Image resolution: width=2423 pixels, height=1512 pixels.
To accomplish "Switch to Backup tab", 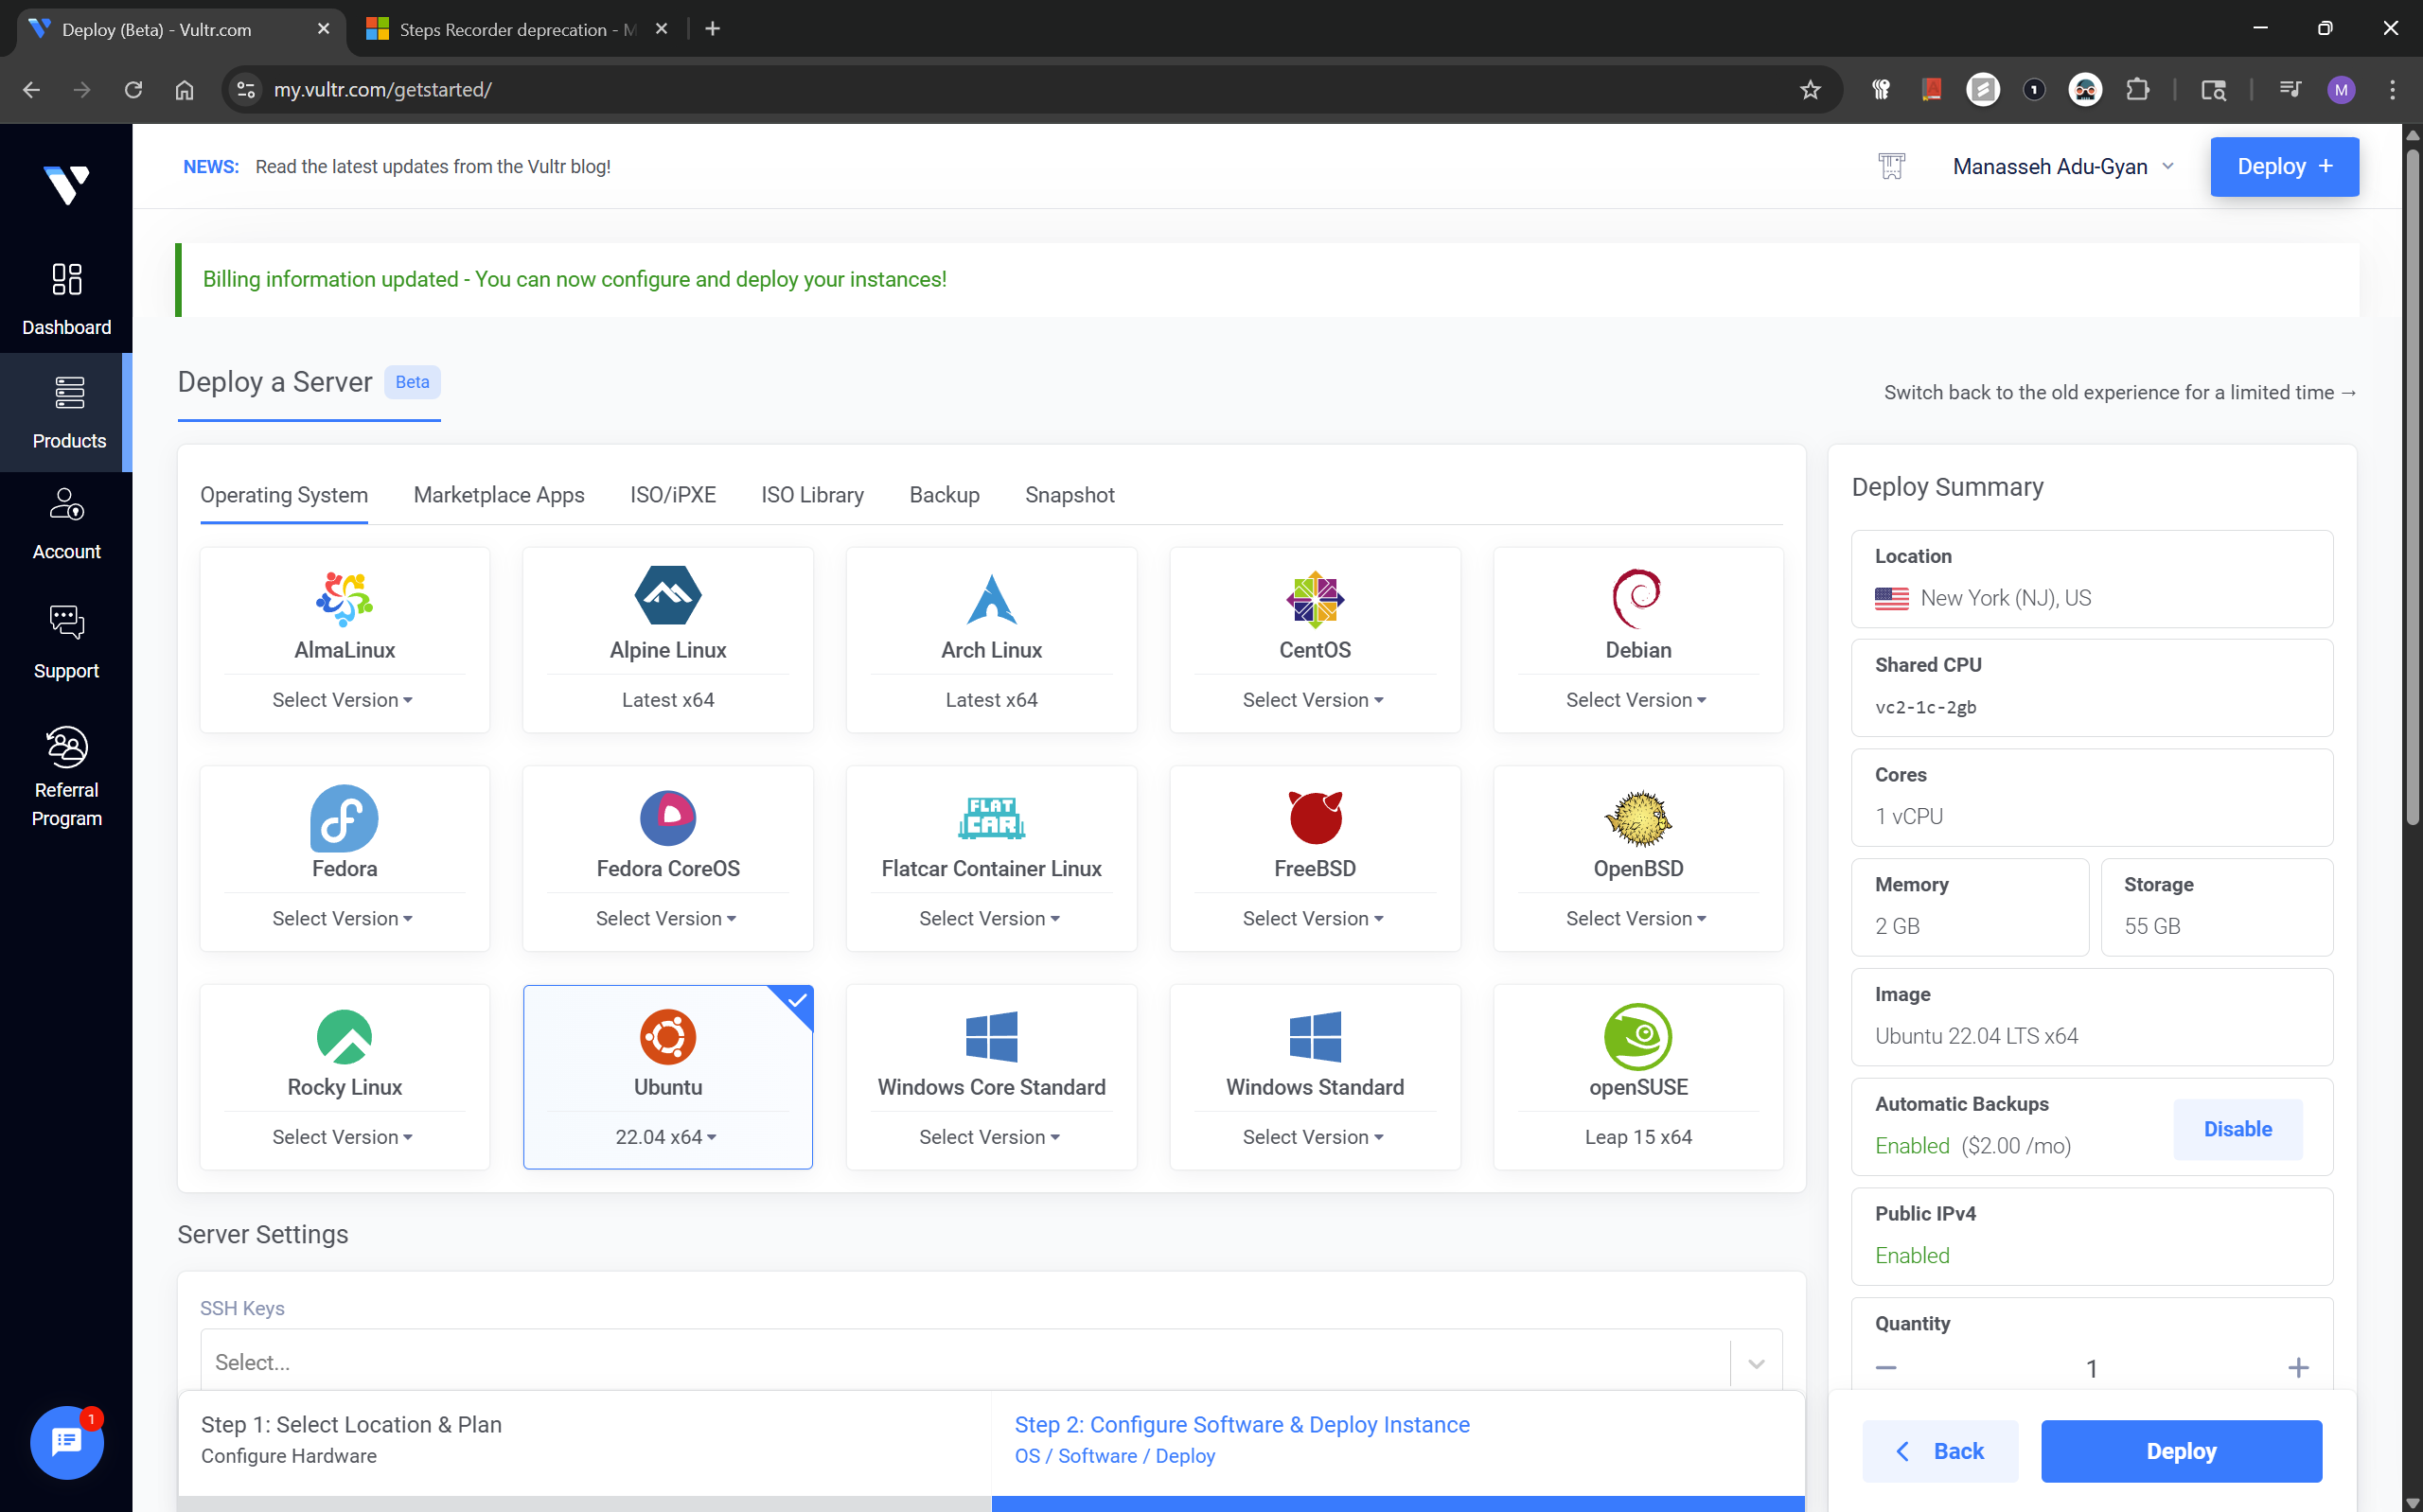I will click(x=944, y=495).
